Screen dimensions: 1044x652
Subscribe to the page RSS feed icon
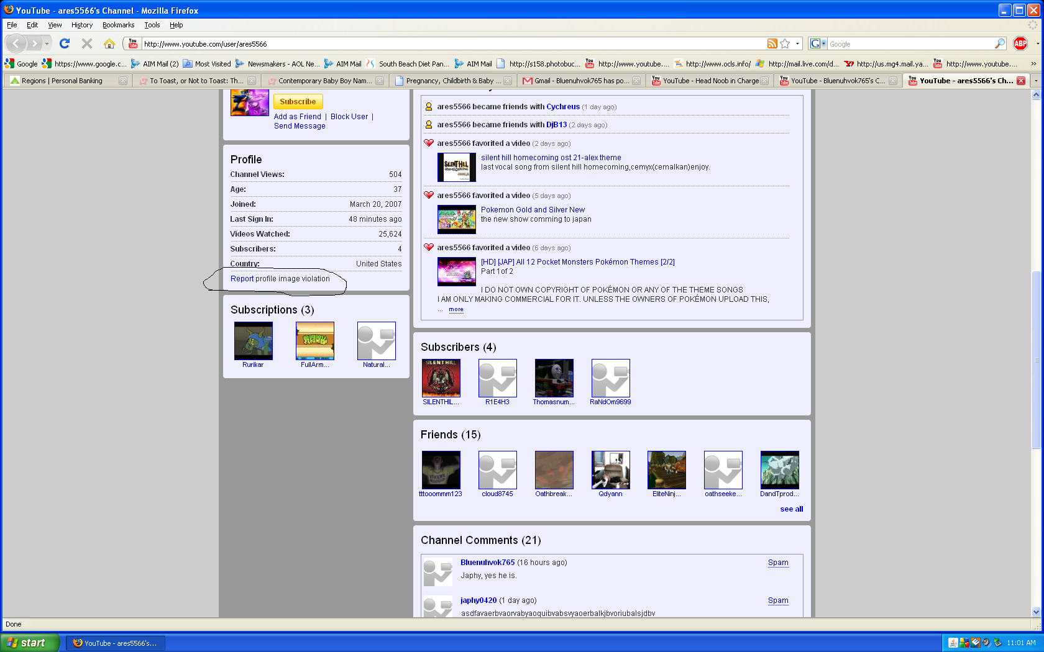click(772, 43)
